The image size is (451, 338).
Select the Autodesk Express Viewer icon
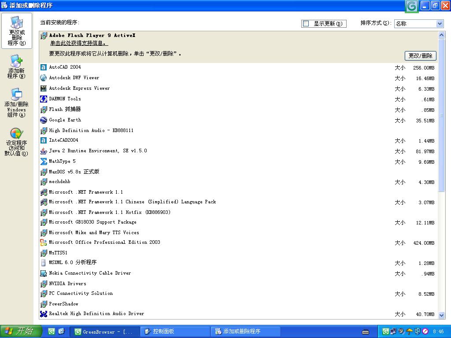pyautogui.click(x=44, y=88)
